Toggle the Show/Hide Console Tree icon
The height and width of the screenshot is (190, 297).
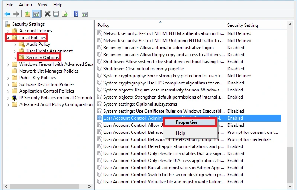tap(36, 14)
